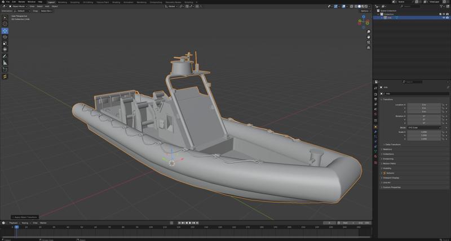Click the Zoom view magnifier icon
The width and height of the screenshot is (451, 241).
(x=369, y=32)
